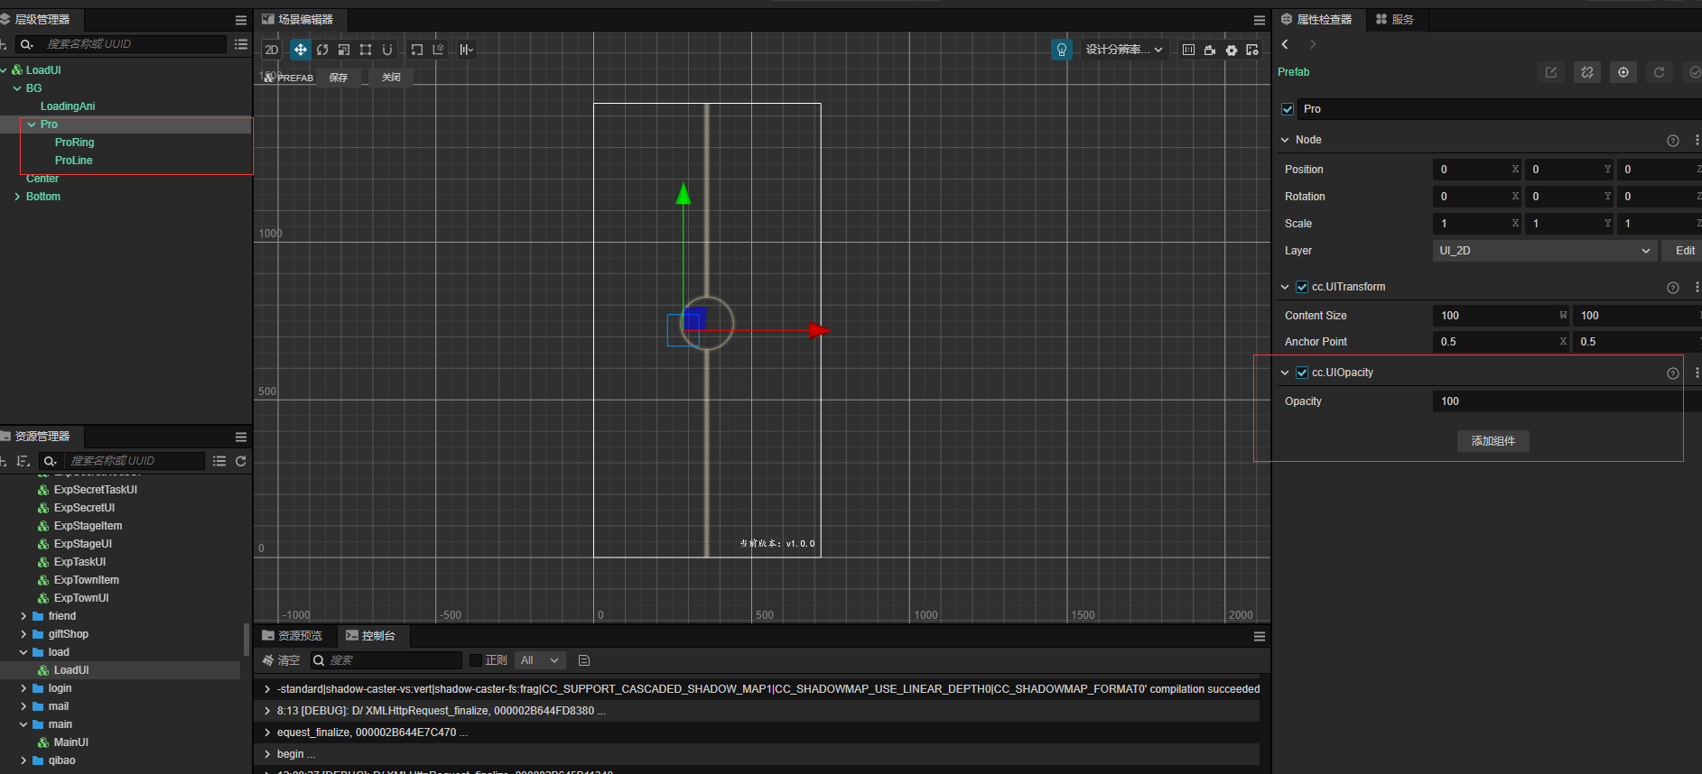This screenshot has height=774, width=1702.
Task: Close prefab editing with the 关闭 button
Action: [391, 78]
